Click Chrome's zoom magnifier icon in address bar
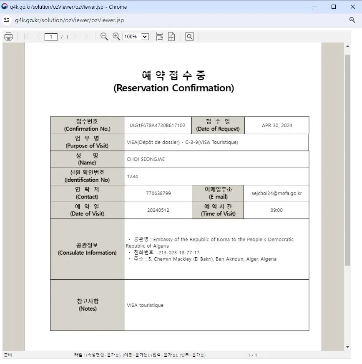The width and height of the screenshot is (362, 364). 352,20
